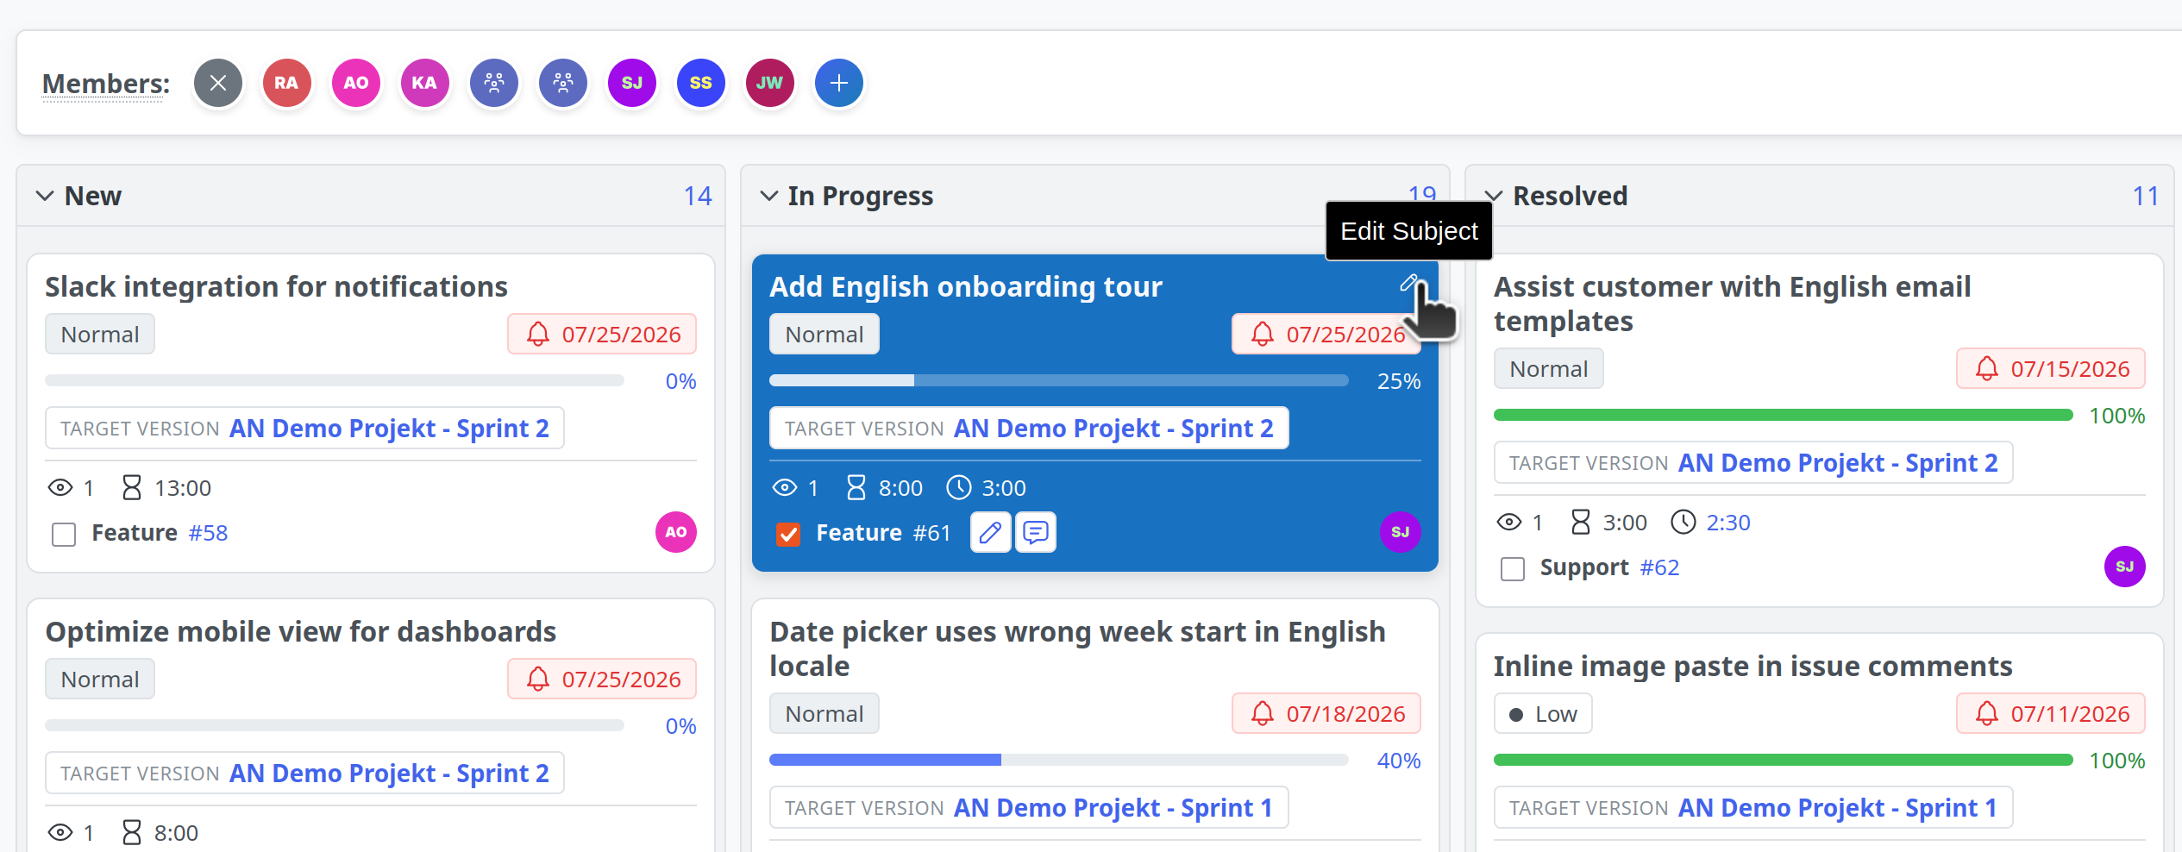This screenshot has height=852, width=2182.
Task: Filter board by member AO in Members row
Action: coord(356,83)
